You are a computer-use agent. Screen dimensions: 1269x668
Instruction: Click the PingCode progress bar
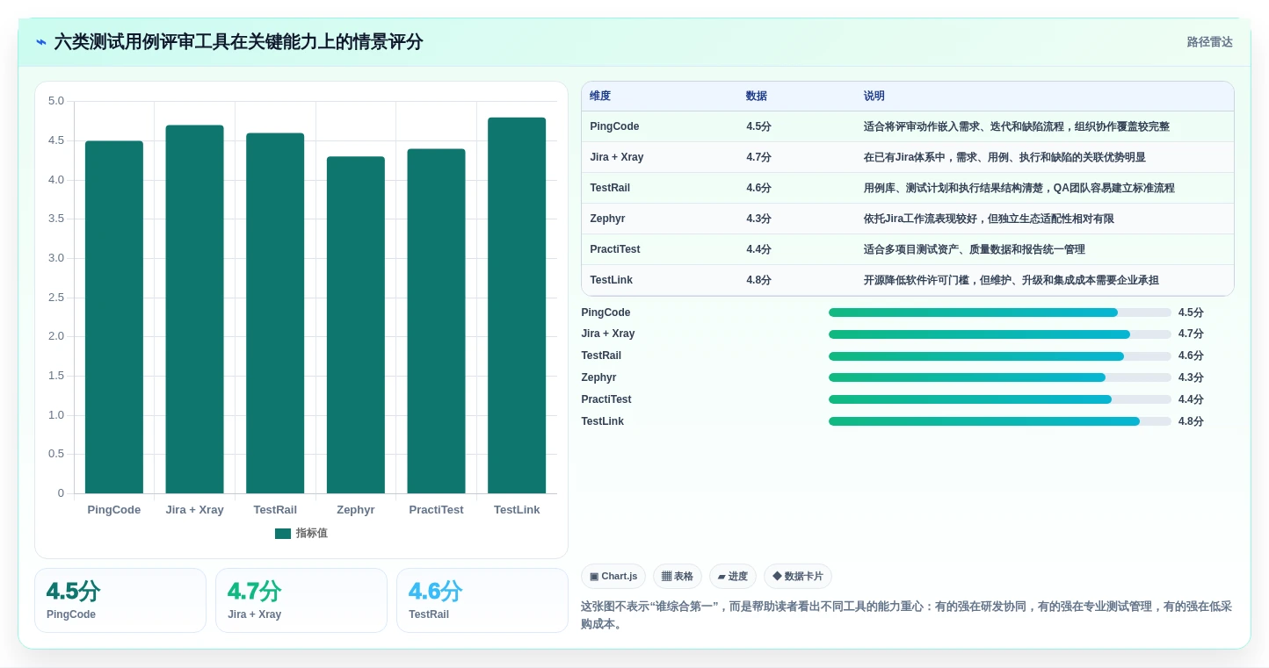point(1000,312)
